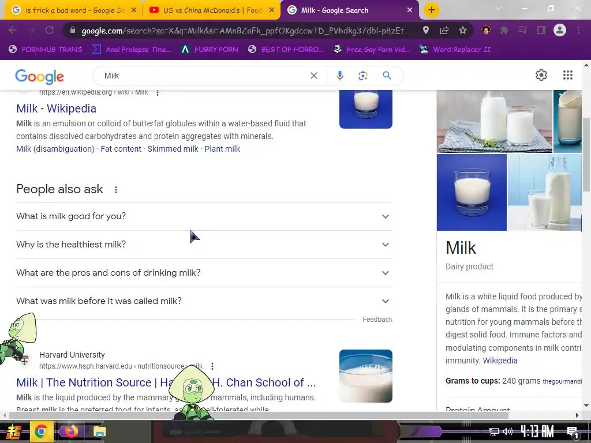The width and height of the screenshot is (591, 443).
Task: Open 'Milk (disambiguation)' sitelink
Action: point(55,149)
